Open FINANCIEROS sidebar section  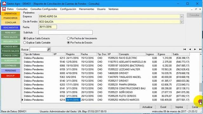click(x=10, y=18)
